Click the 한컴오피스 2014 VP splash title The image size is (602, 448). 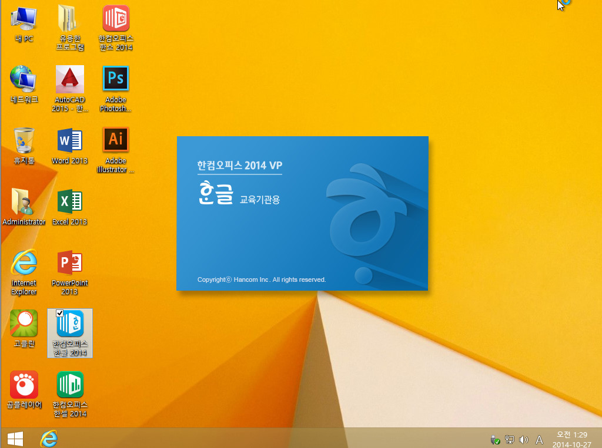tap(240, 166)
